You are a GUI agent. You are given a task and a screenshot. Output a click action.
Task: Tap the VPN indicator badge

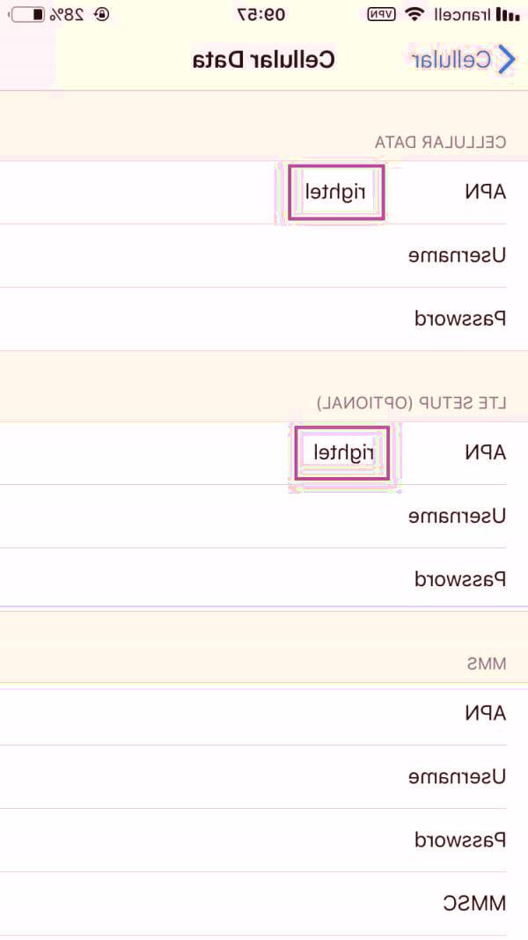click(381, 15)
